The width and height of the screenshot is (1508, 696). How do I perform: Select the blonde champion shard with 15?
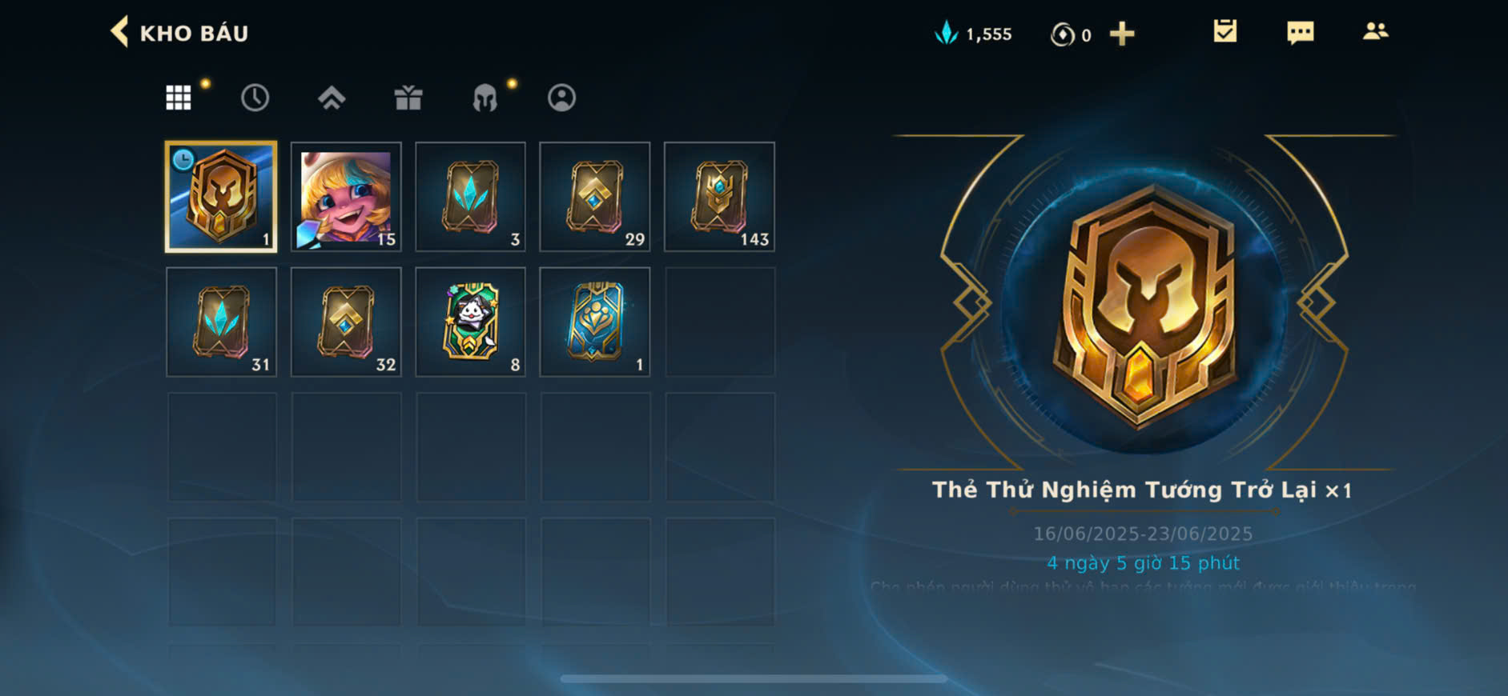click(x=346, y=197)
